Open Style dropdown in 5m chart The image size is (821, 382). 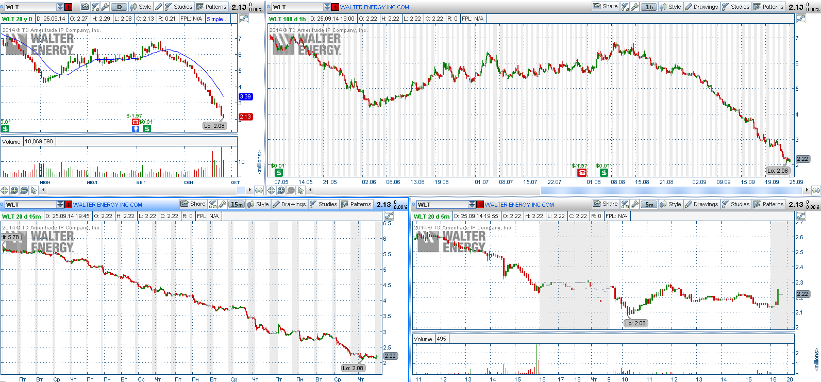(x=671, y=204)
